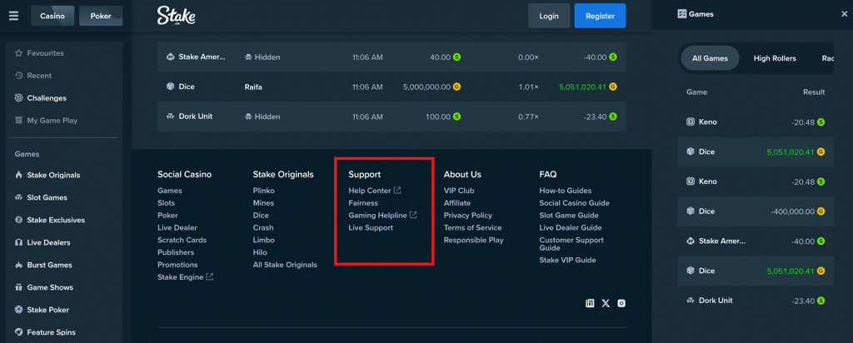Open the Limbo link in footer

coord(264,241)
